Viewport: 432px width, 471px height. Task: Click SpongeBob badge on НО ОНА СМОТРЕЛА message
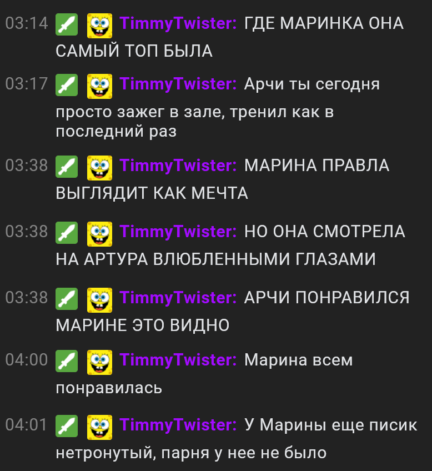click(99, 234)
